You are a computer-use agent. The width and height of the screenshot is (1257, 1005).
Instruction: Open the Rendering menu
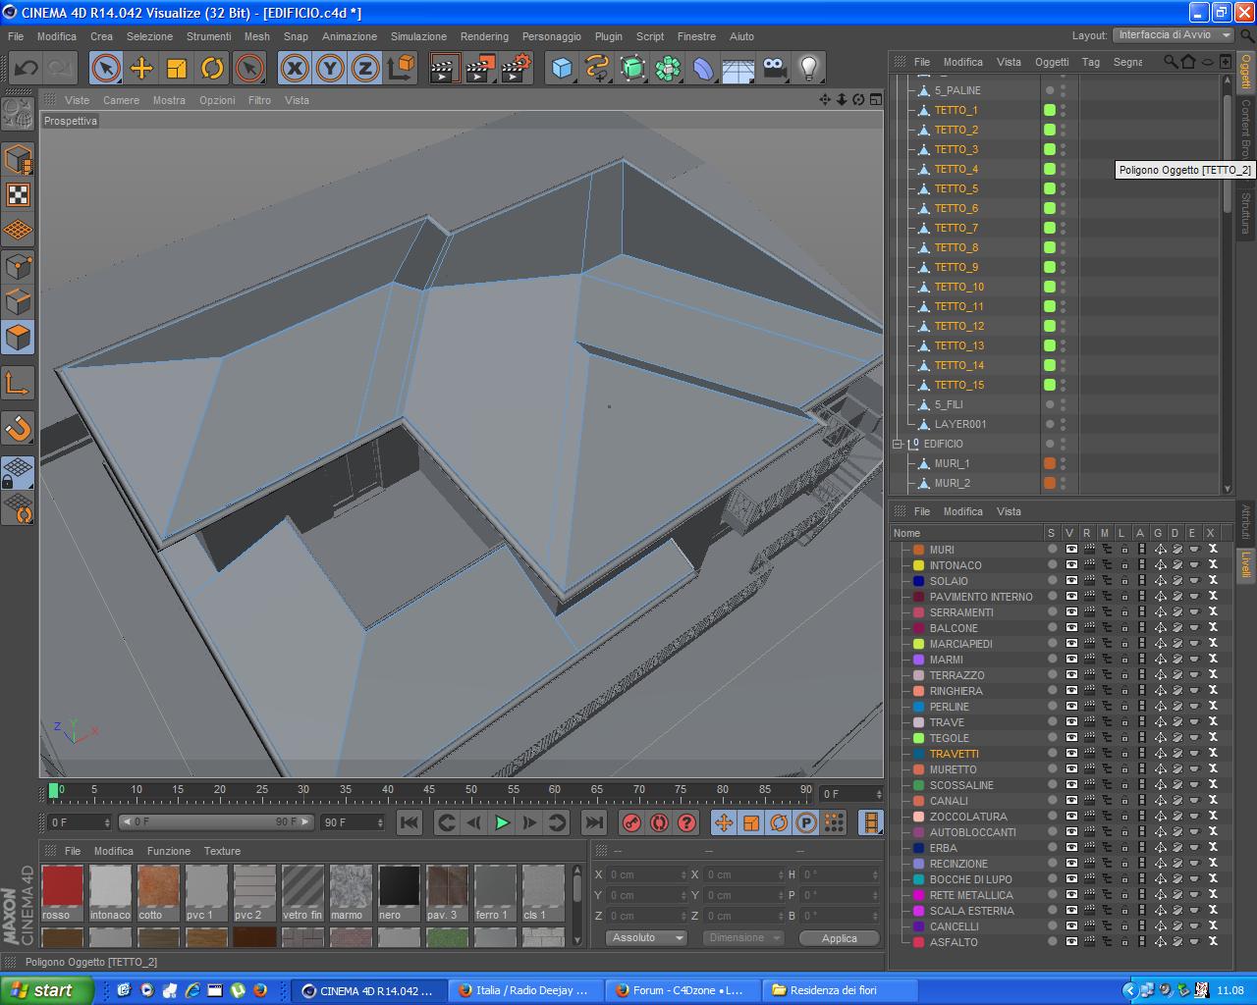tap(484, 36)
